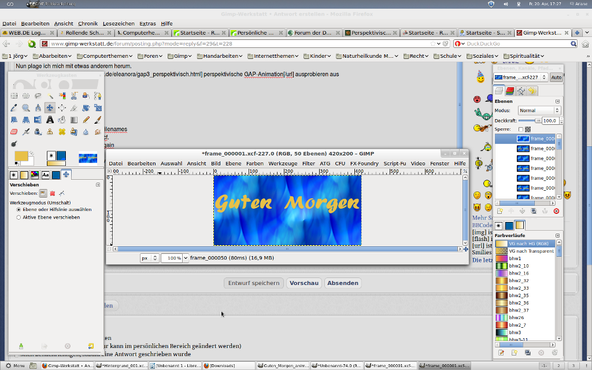Select the Text tool in the toolbox
This screenshot has height=370, width=592.
(50, 120)
